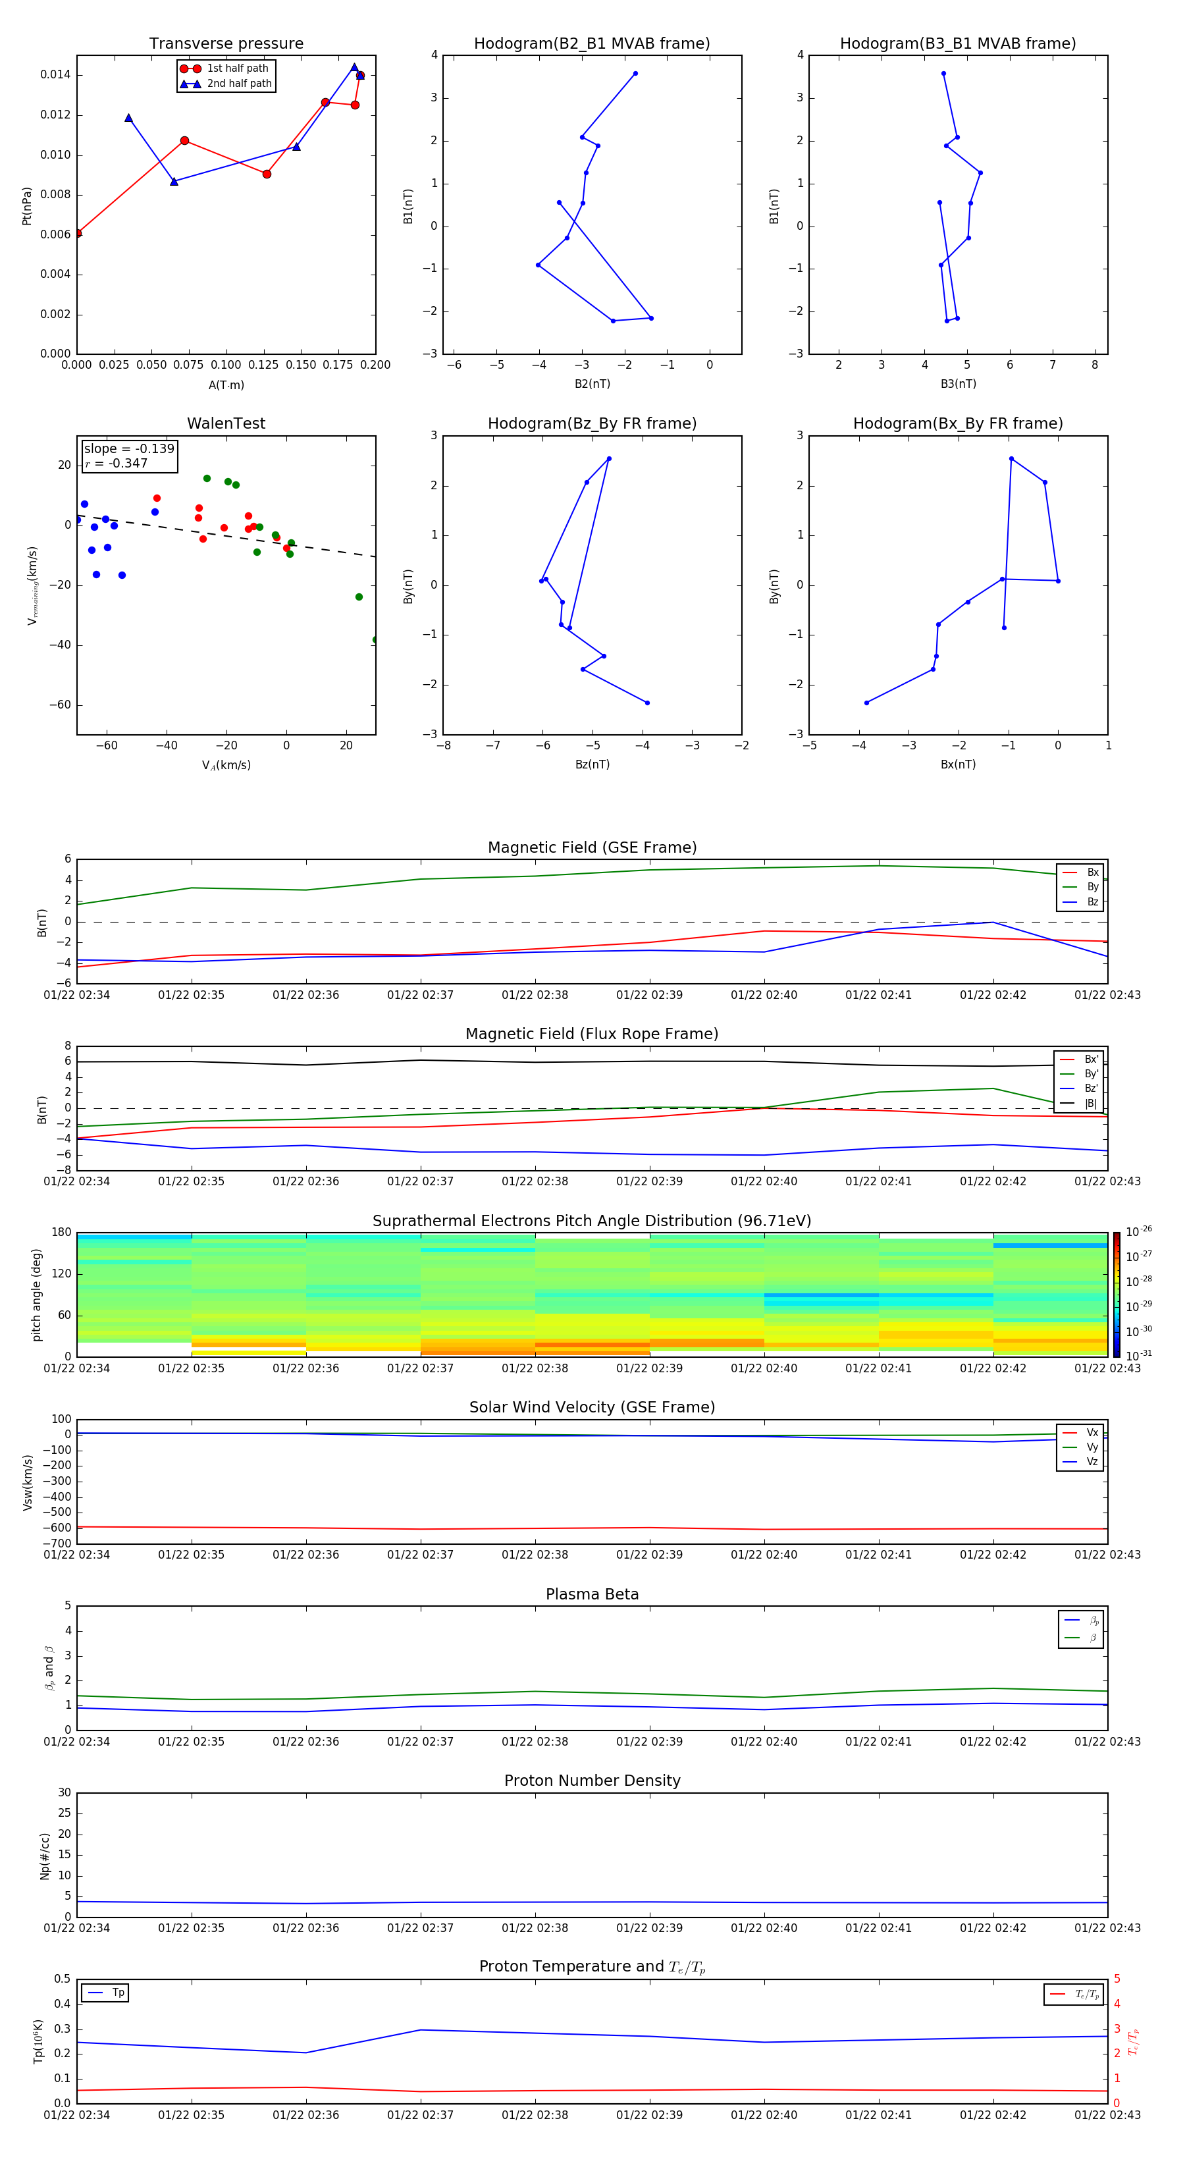Select the βp legend entry in Plasma Beta

tap(1081, 1621)
